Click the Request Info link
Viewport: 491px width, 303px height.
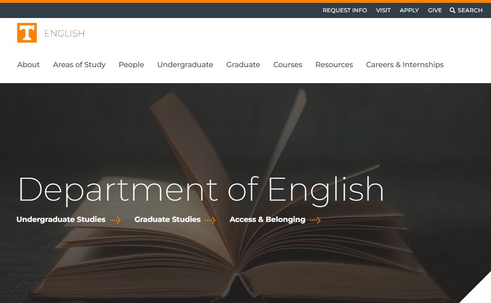(x=345, y=10)
